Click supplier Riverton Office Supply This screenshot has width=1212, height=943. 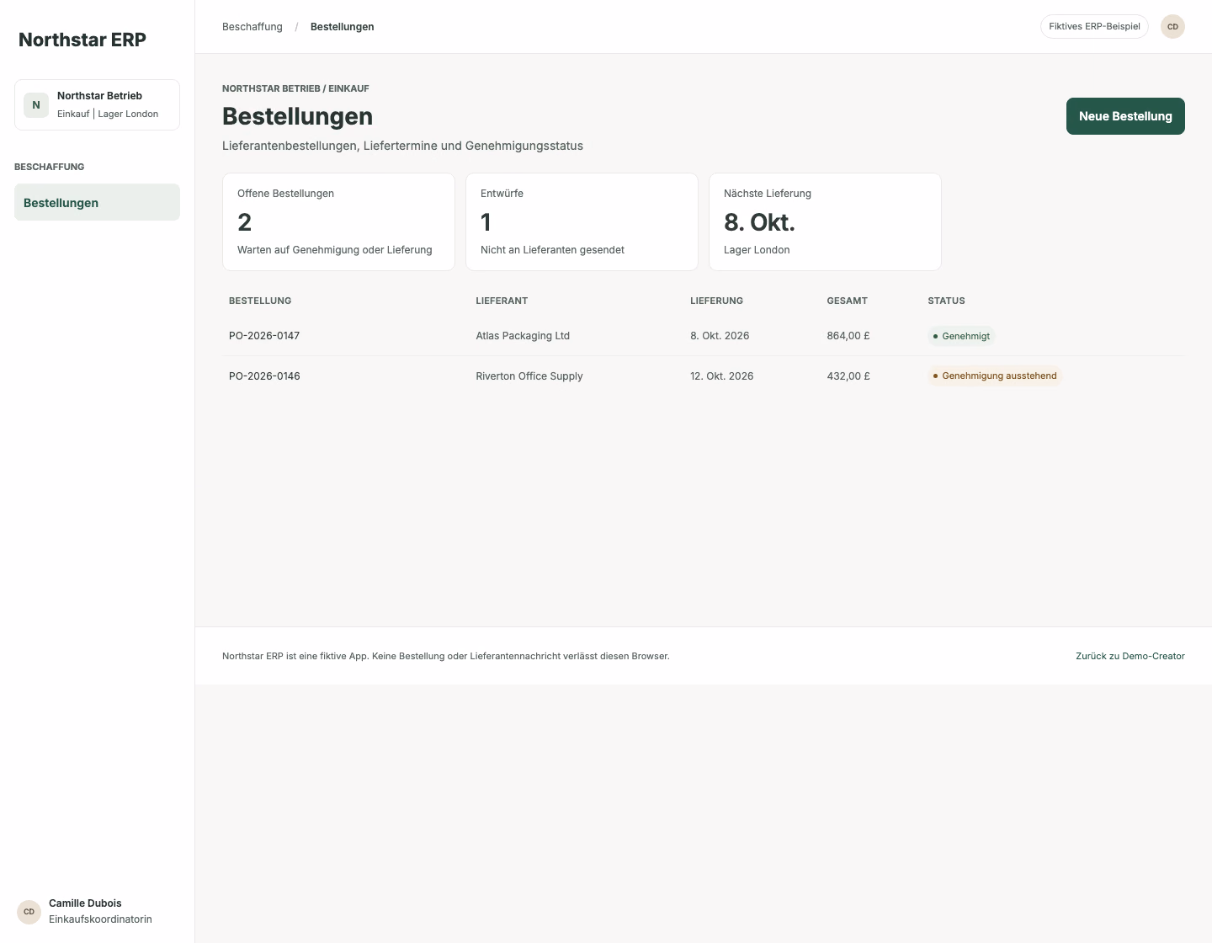529,376
